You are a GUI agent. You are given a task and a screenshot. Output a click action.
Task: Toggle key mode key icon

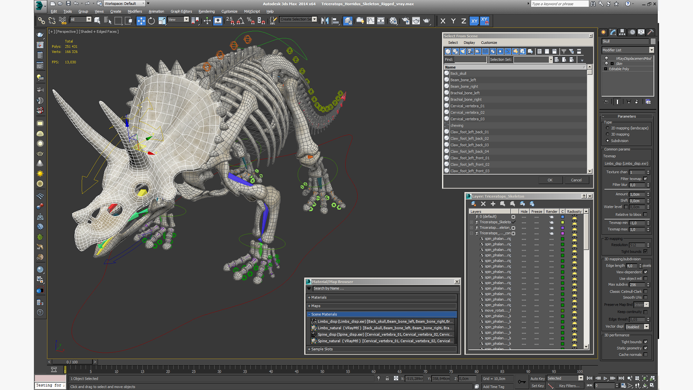tap(522, 382)
